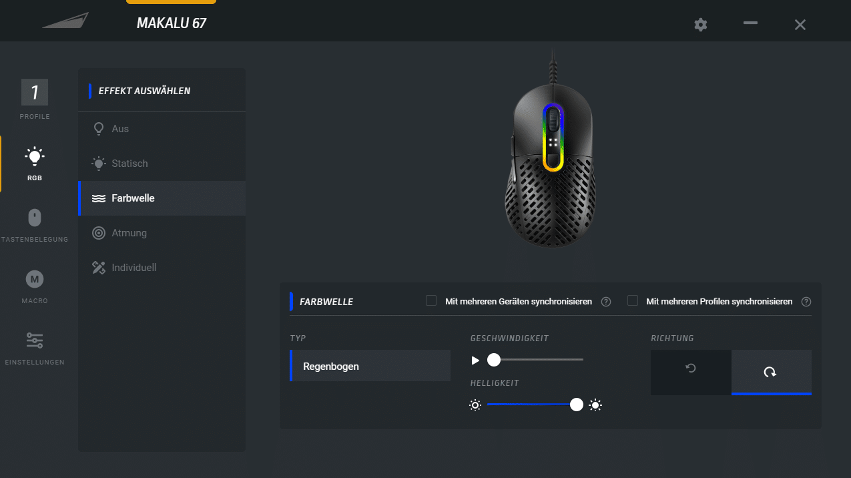This screenshot has width=851, height=478.
Task: Select the Aus lighting effect
Action: point(120,129)
